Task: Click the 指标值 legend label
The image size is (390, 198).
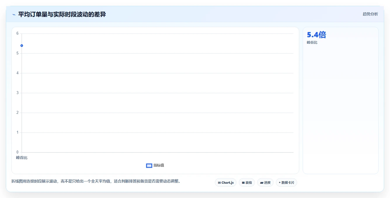Action: pos(159,165)
